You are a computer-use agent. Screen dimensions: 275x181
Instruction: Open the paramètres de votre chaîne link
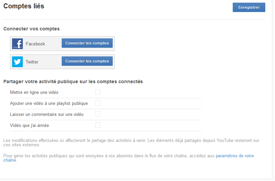(235, 156)
